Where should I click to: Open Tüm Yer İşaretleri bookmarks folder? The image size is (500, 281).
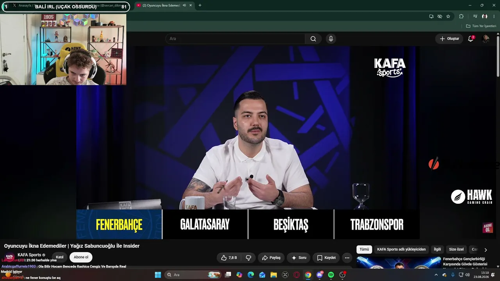[481, 26]
